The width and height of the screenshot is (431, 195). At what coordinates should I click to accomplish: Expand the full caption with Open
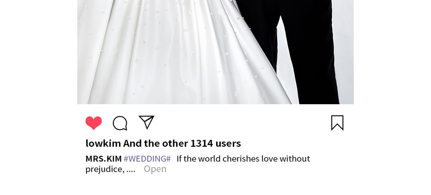point(155,169)
